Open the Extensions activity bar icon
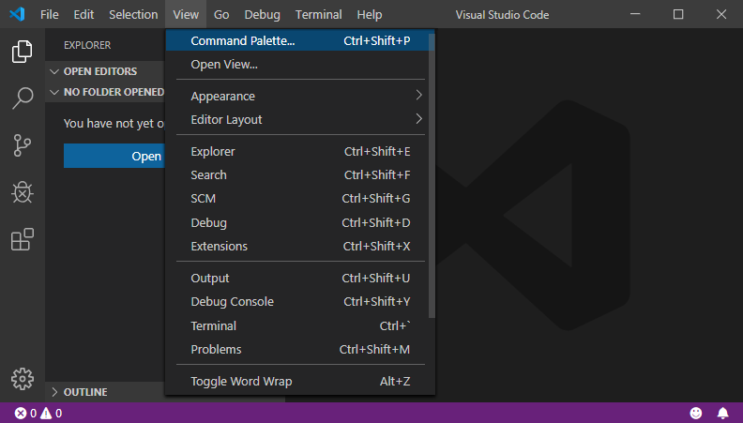This screenshot has width=743, height=423. (22, 239)
